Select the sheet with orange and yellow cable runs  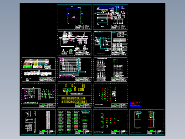pyautogui.click(x=38, y=69)
